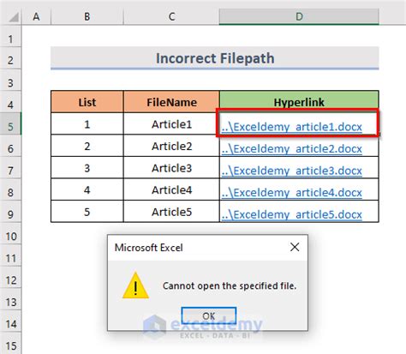406x354 pixels.
Task: Click the Incorrect Filepath title cell
Action: (215, 58)
